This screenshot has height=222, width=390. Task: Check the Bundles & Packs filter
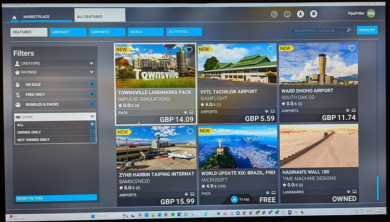[x=92, y=104]
